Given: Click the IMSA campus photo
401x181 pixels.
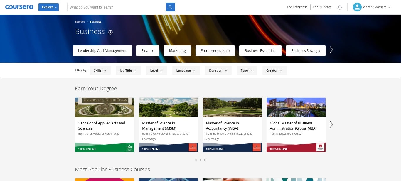Looking at the screenshot, I should coord(232,107).
